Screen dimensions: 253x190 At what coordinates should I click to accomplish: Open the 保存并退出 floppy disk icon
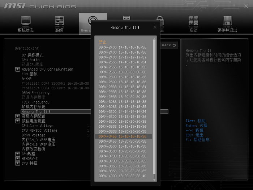click(227, 22)
